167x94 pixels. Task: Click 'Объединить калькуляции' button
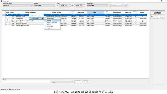click(157, 17)
